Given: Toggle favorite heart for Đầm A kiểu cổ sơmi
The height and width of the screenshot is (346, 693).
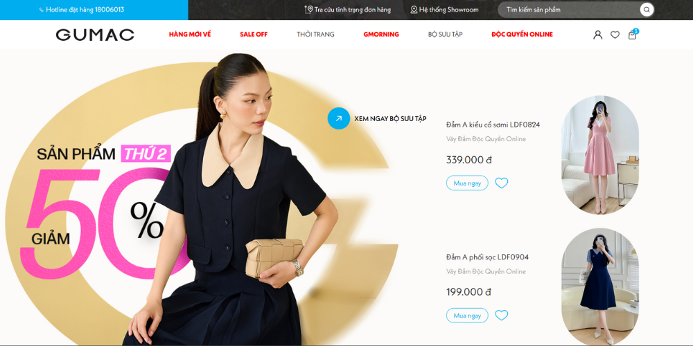Looking at the screenshot, I should [501, 183].
